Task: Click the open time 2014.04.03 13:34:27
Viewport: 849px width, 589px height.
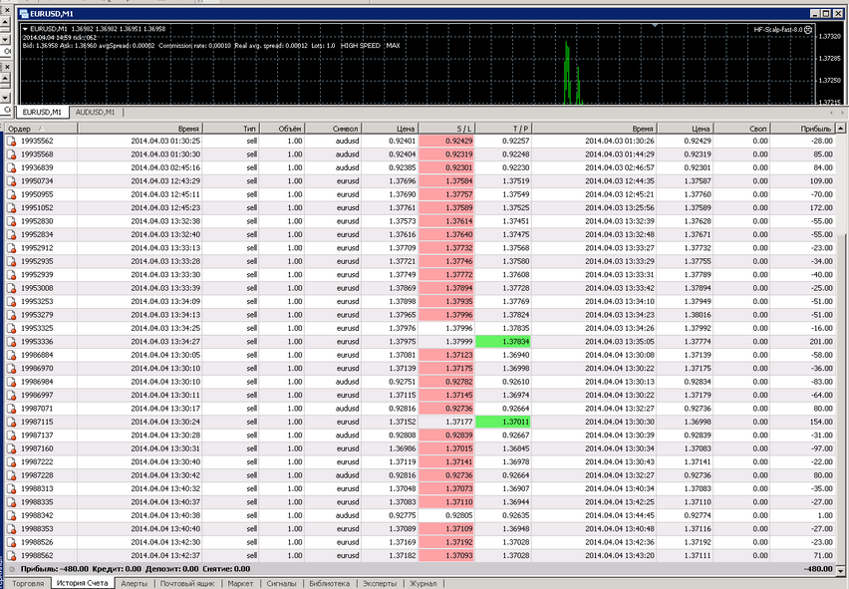Action: point(165,342)
